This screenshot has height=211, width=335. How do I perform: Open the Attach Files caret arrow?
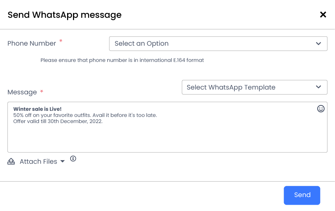(63, 161)
